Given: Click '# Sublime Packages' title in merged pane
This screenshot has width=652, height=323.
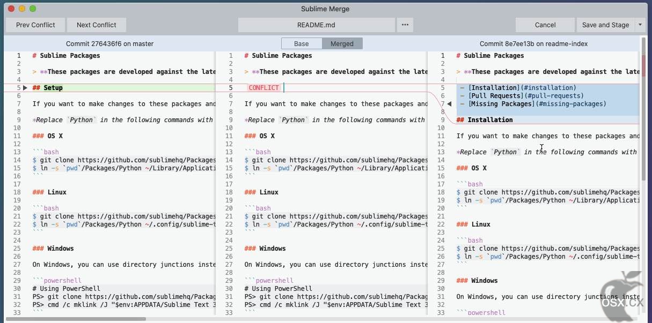Looking at the screenshot, I should point(278,55).
